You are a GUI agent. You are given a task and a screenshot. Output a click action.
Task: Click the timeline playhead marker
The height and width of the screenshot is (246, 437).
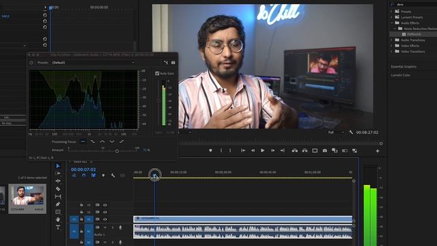(155, 175)
